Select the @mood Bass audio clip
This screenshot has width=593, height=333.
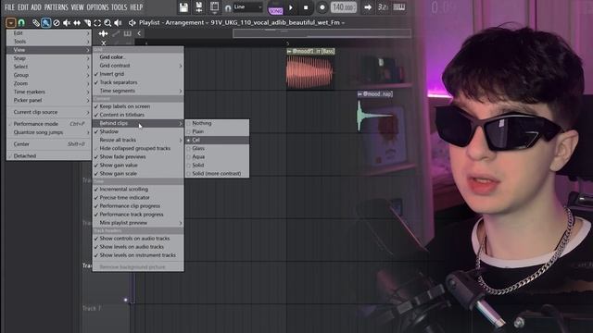pyautogui.click(x=310, y=68)
